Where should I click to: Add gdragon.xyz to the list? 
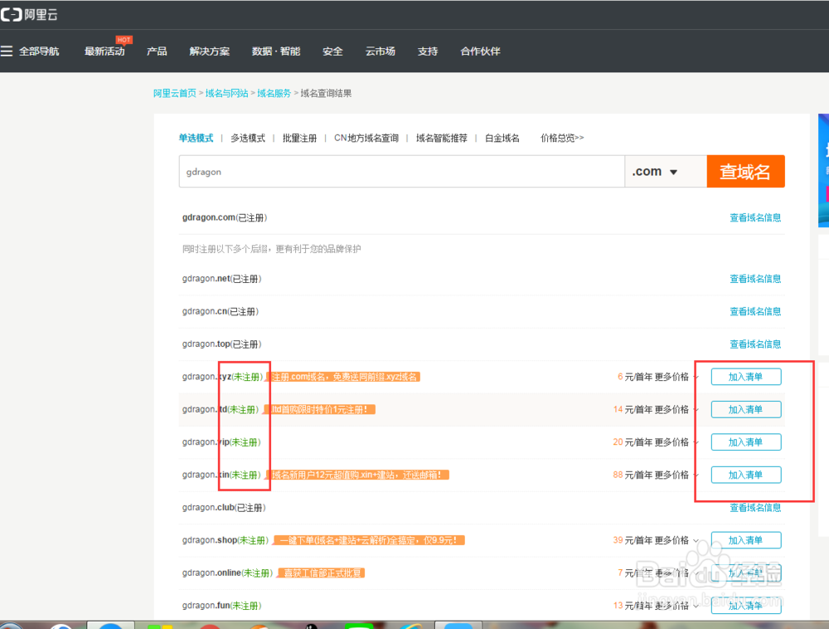coord(746,377)
